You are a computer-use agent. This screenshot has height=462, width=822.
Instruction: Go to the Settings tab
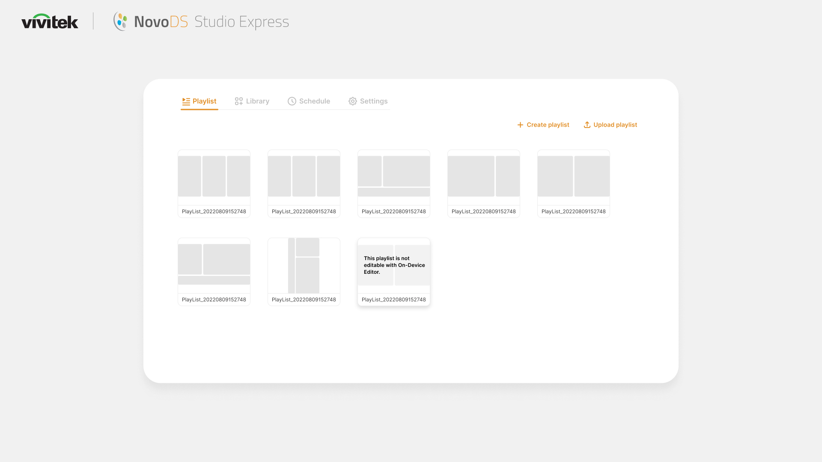(x=373, y=101)
